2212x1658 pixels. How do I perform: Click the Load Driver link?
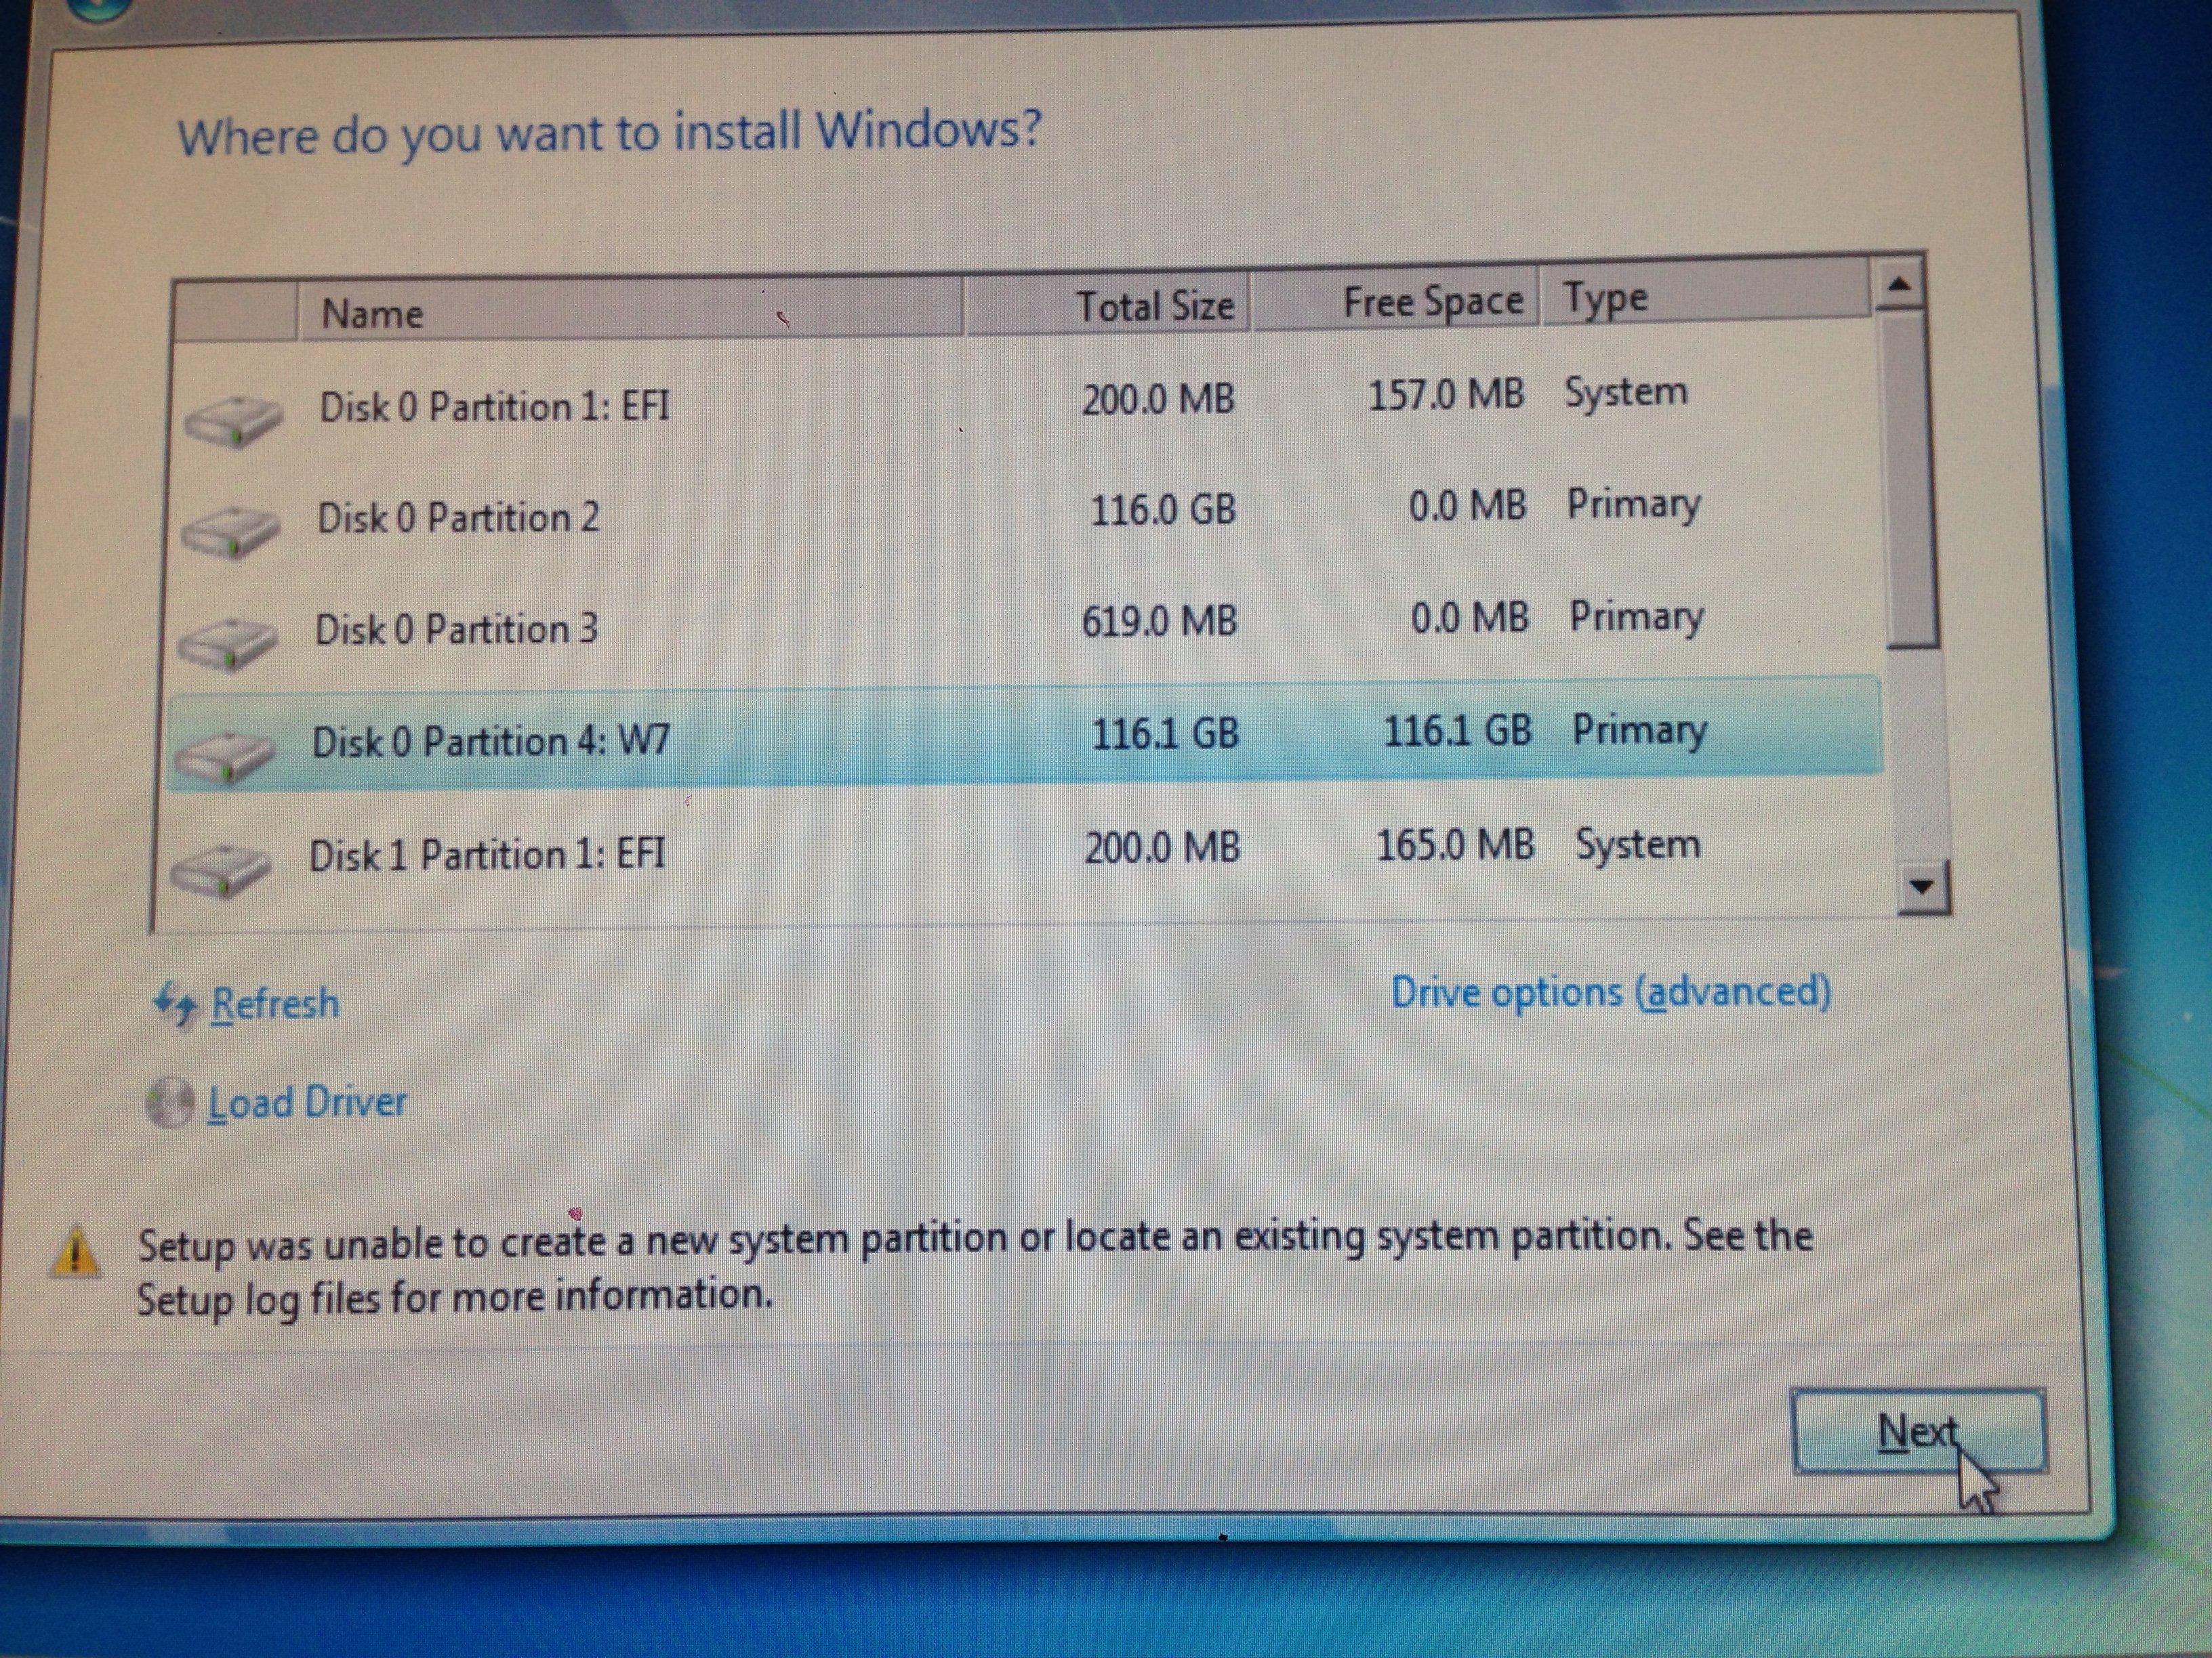[307, 1103]
